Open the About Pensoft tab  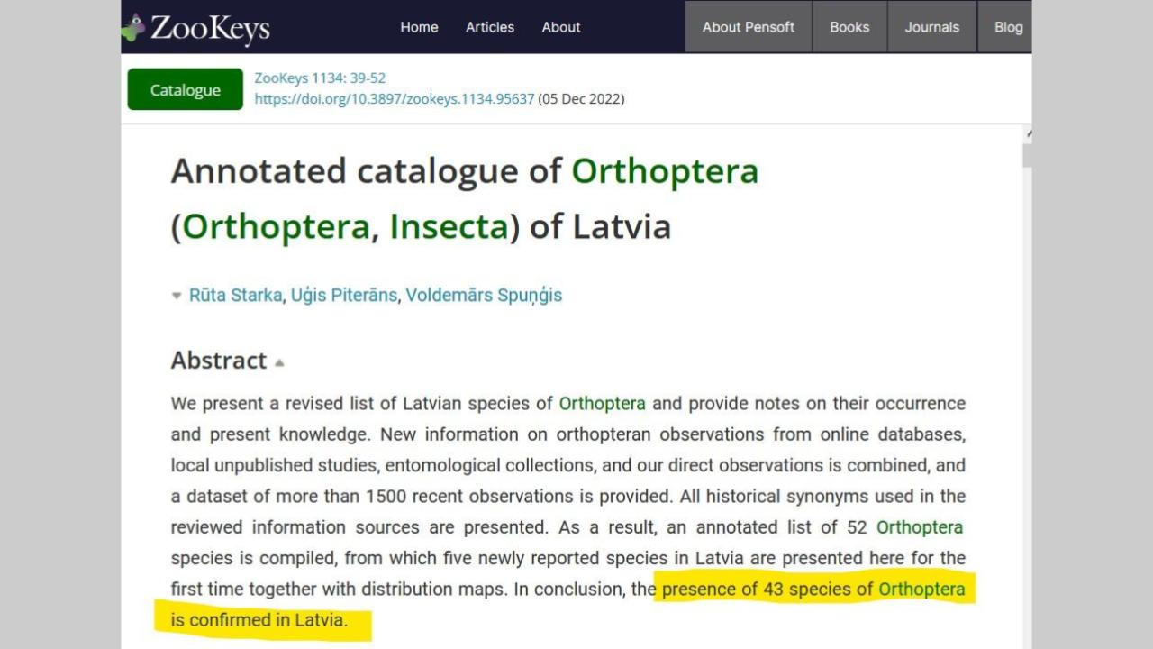coord(749,27)
